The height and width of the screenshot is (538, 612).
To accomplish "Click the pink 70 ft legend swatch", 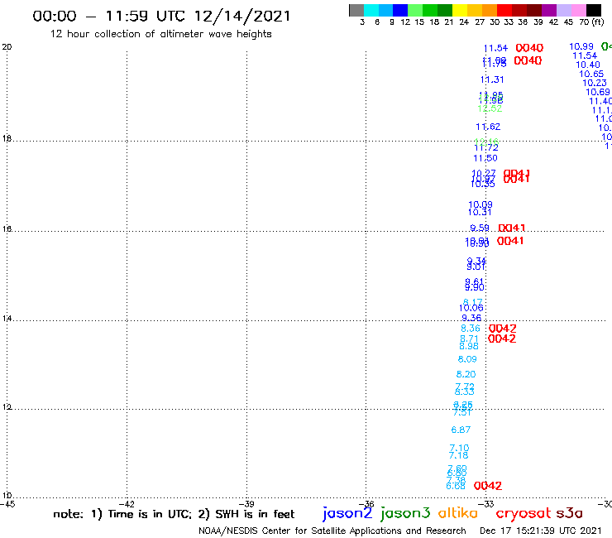I will [x=578, y=10].
